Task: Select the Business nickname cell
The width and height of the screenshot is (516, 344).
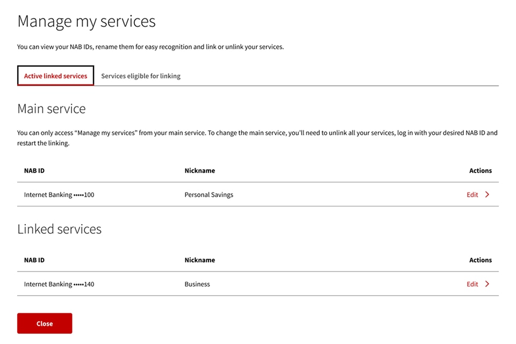Action: pyautogui.click(x=197, y=284)
